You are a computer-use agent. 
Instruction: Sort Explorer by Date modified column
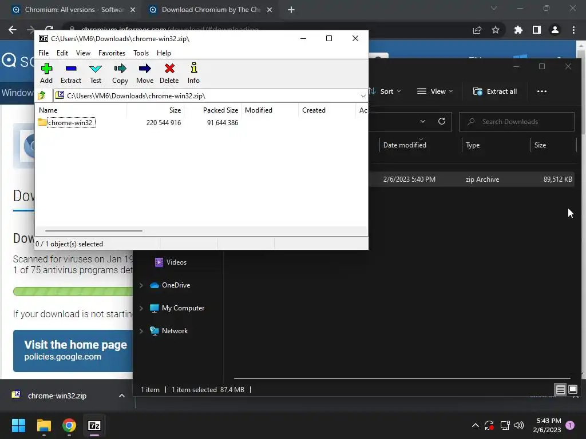click(x=405, y=145)
